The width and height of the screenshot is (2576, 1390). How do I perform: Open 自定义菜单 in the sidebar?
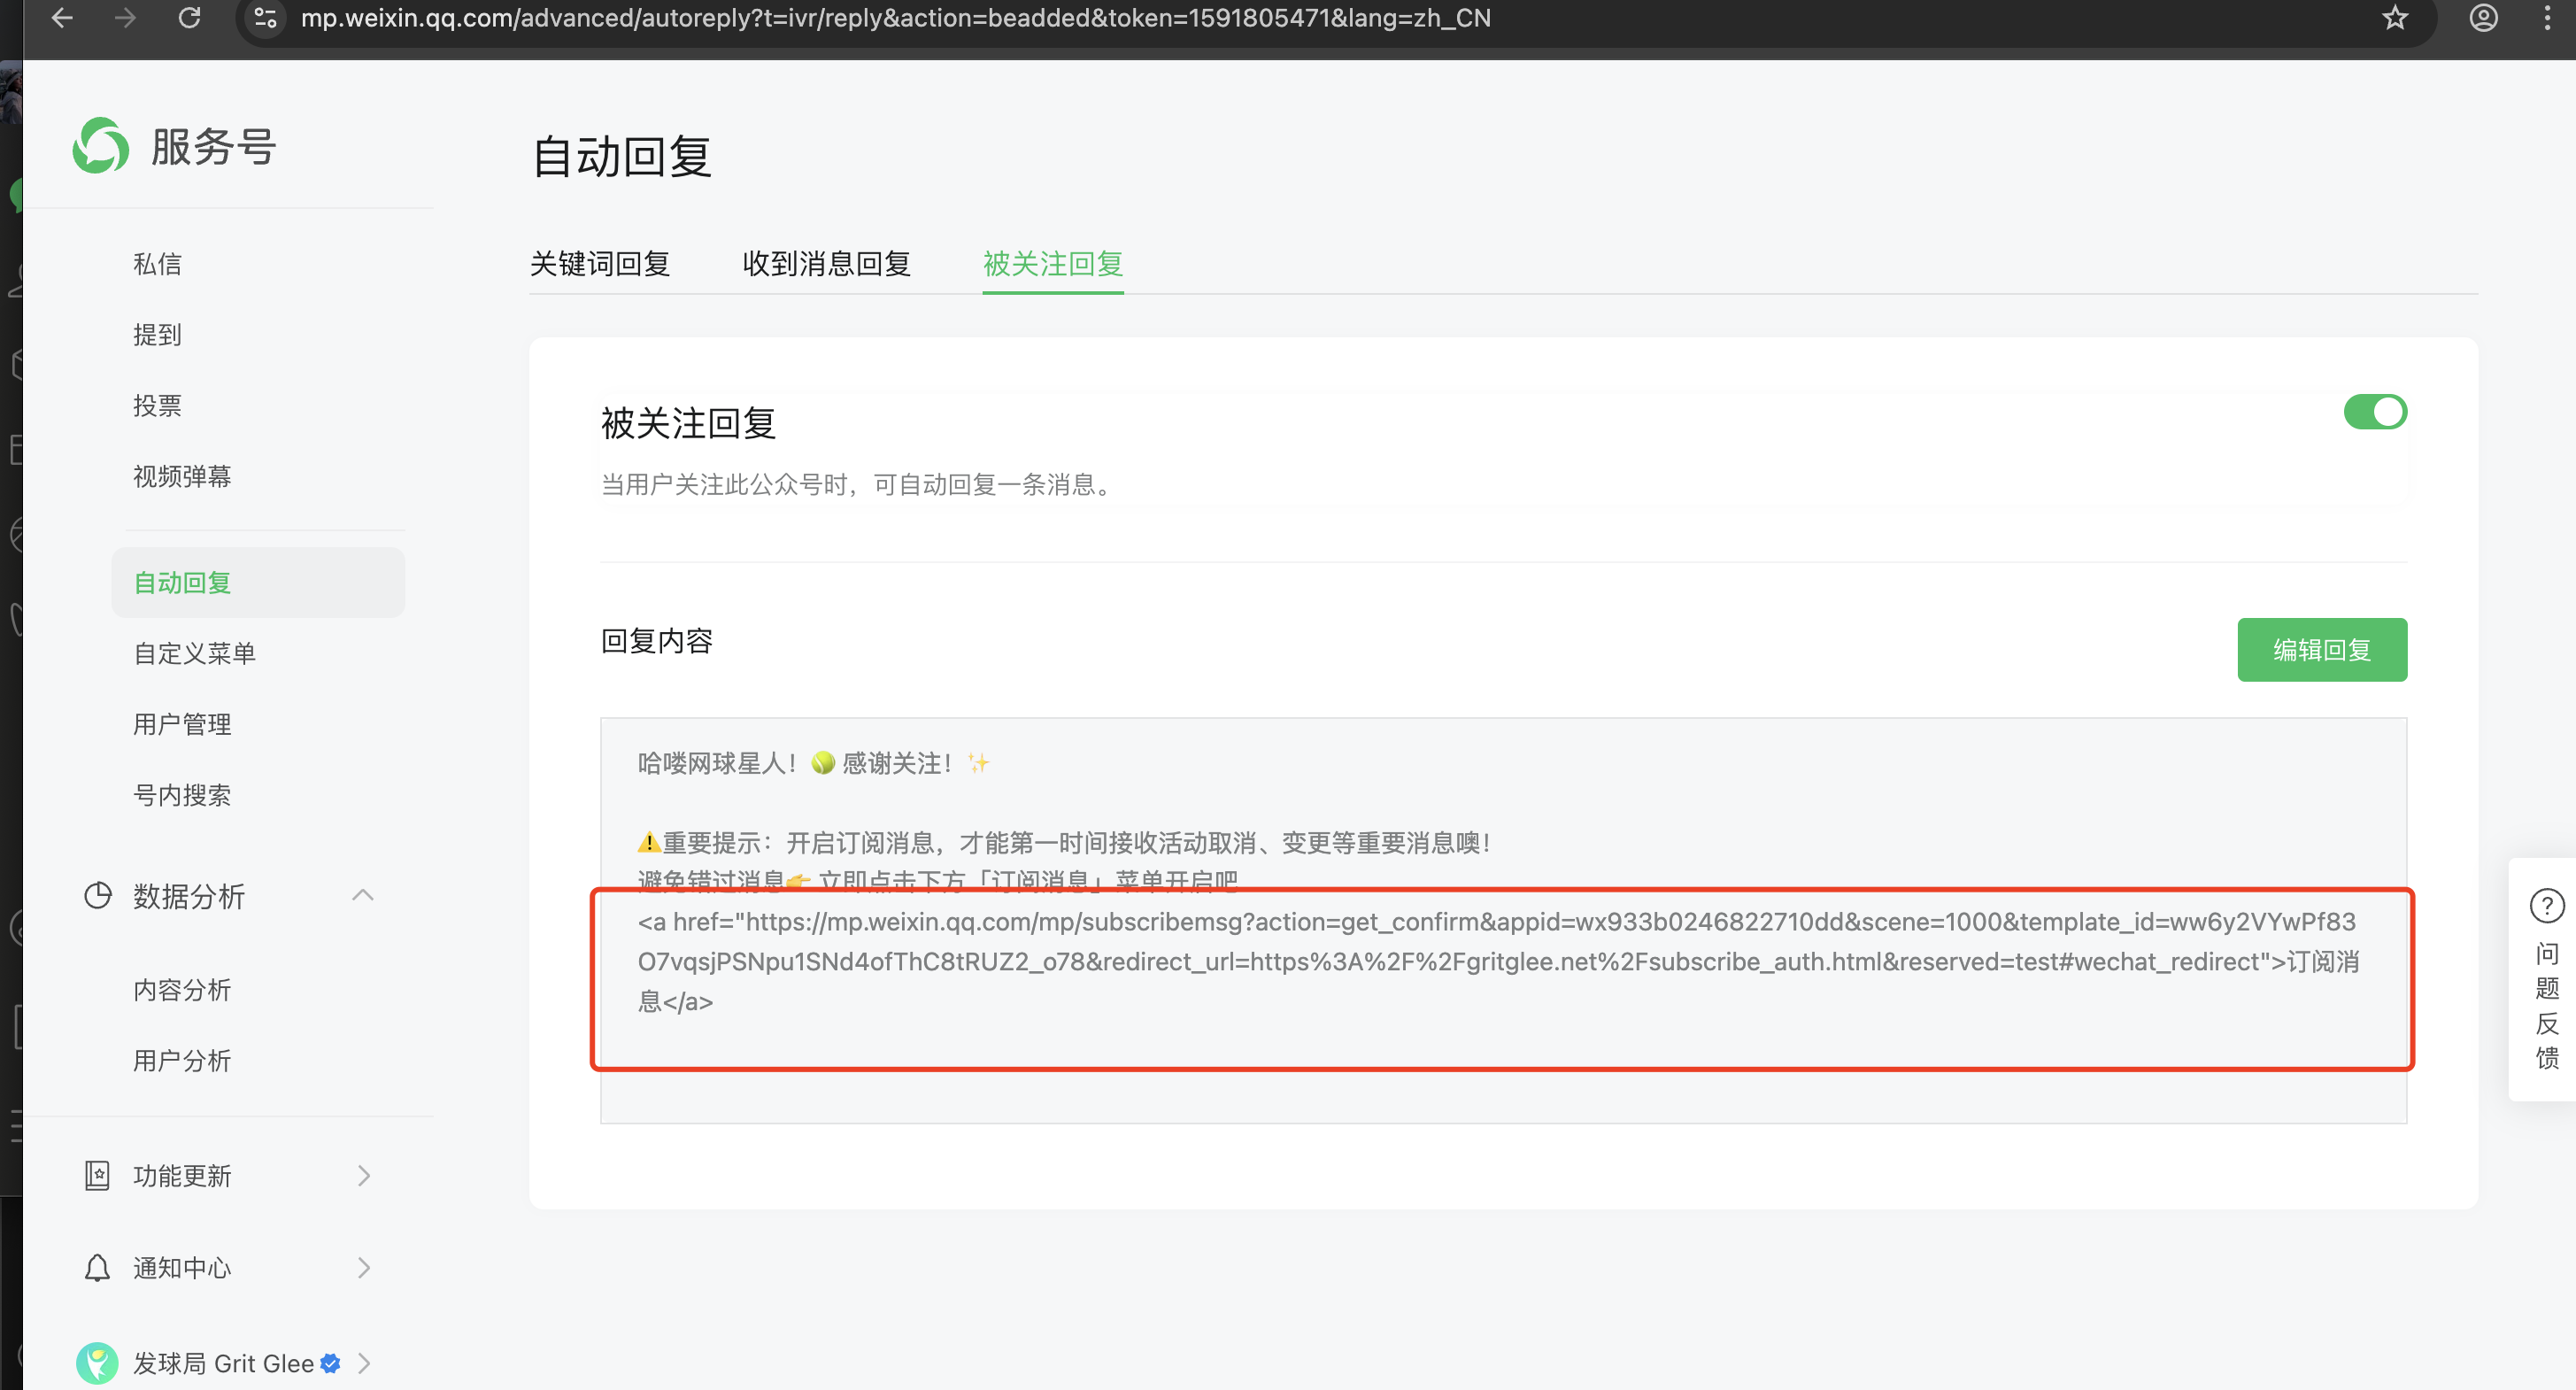[x=195, y=653]
